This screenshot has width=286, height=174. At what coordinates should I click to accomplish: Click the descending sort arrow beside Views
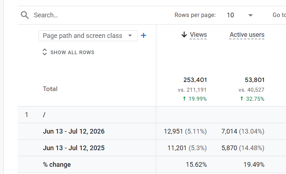pyautogui.click(x=184, y=34)
